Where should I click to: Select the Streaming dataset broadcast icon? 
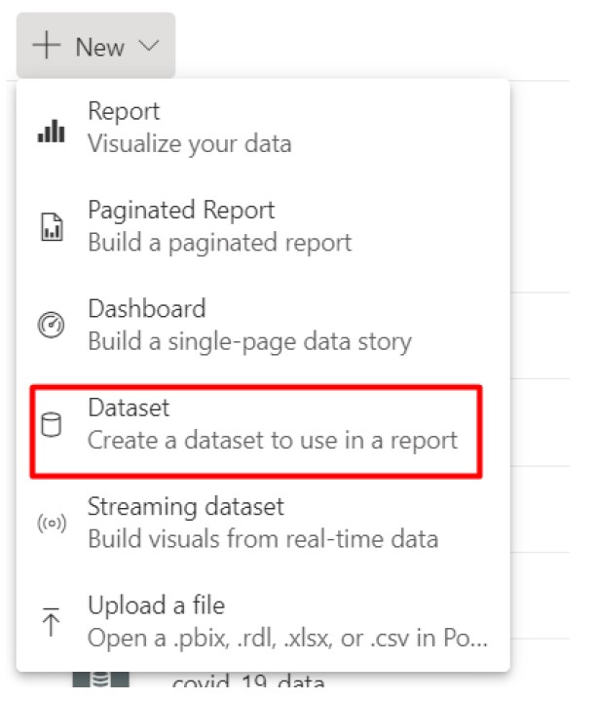tap(52, 523)
